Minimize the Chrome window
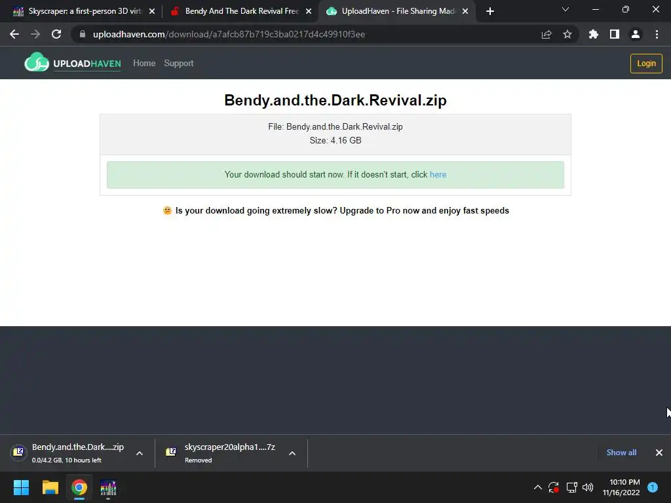Screen dimensions: 671x503 click(595, 9)
